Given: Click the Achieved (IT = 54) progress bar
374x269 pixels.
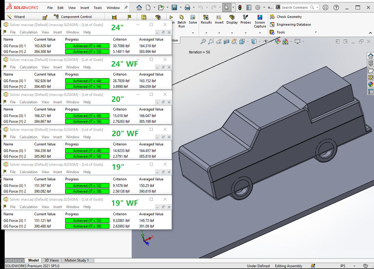Looking at the screenshot, I should 87,86.
